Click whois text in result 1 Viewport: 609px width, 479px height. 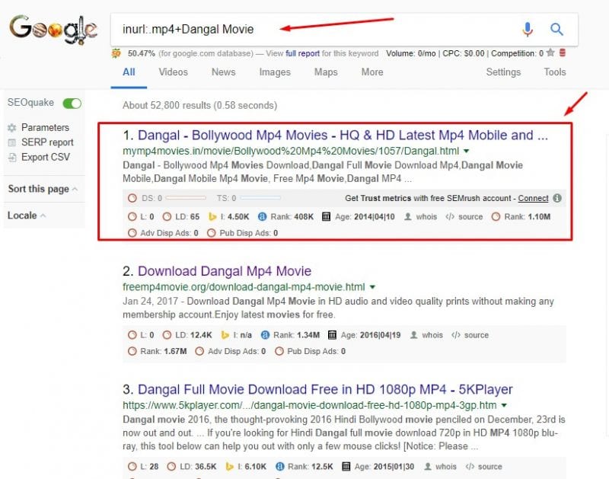pyautogui.click(x=426, y=217)
